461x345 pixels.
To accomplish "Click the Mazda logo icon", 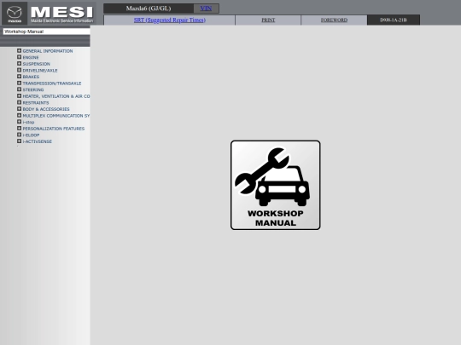I will pos(15,14).
